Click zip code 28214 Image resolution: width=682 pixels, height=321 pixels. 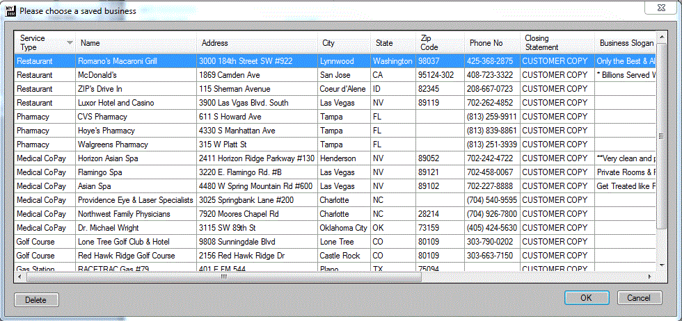pos(440,214)
